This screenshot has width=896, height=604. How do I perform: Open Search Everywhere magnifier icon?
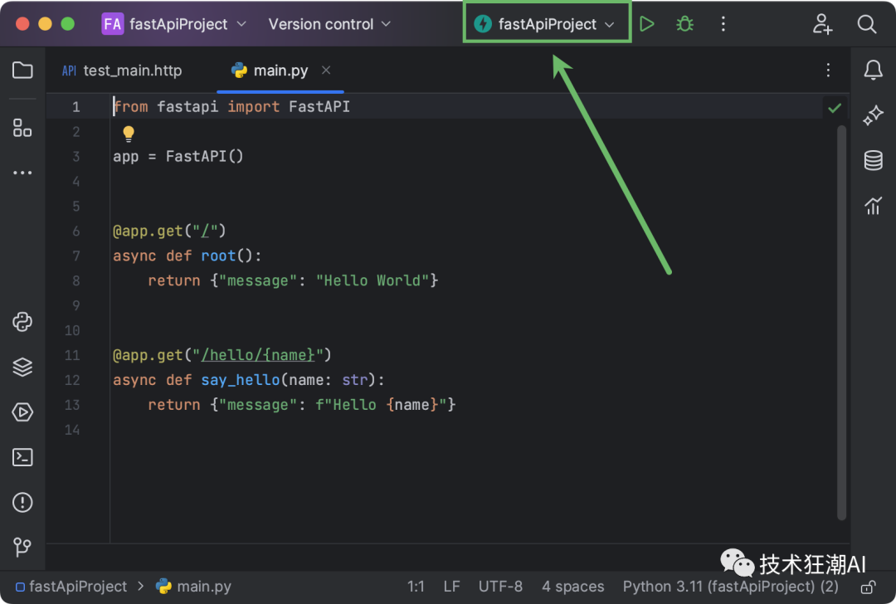click(x=866, y=24)
